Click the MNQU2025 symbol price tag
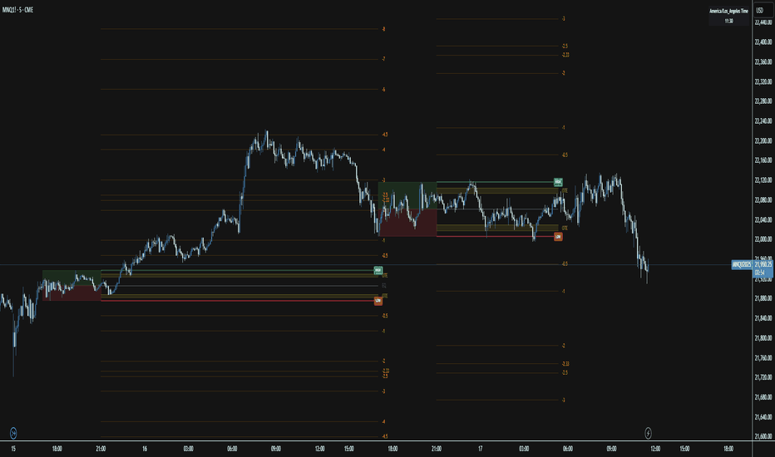The image size is (775, 457). click(742, 265)
